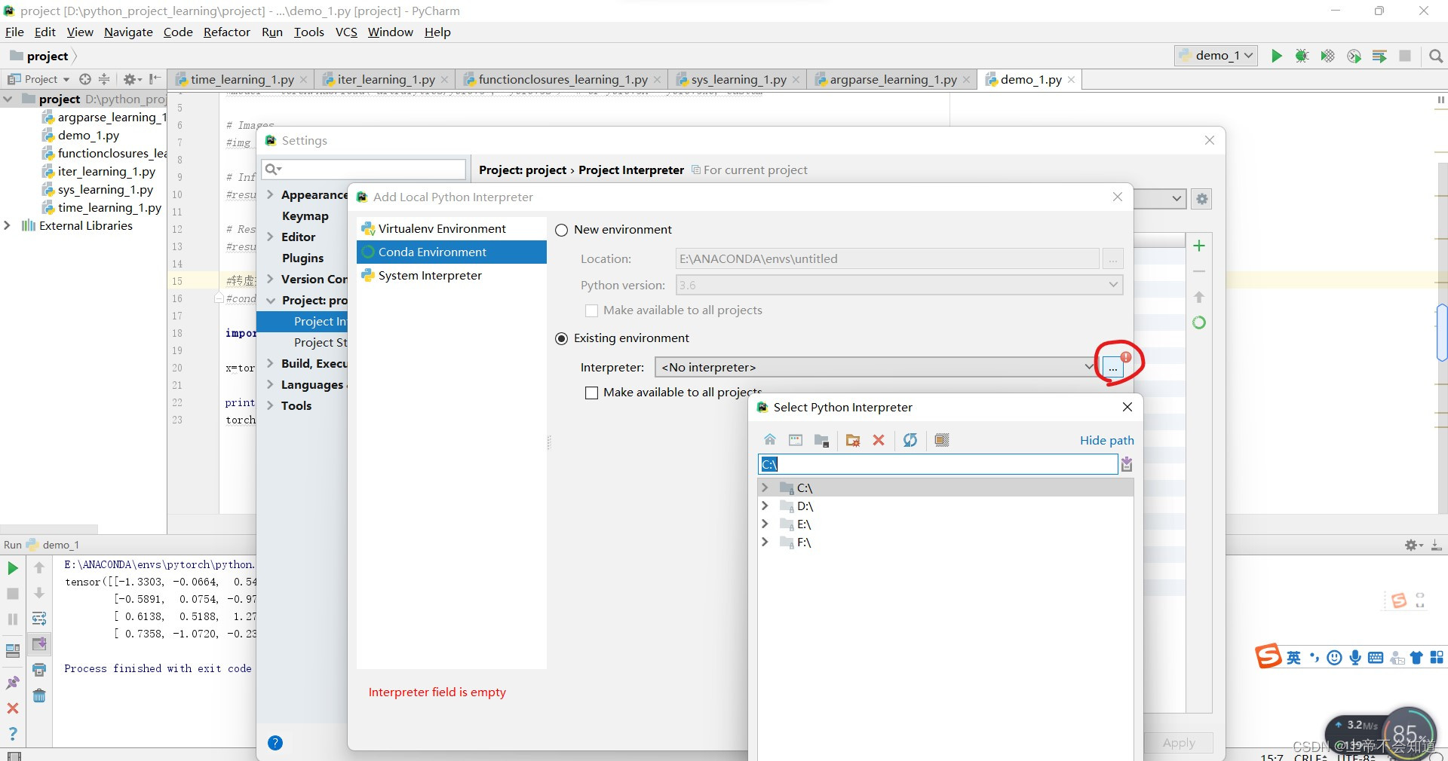Refresh the file chooser tree
The image size is (1448, 761).
910,440
